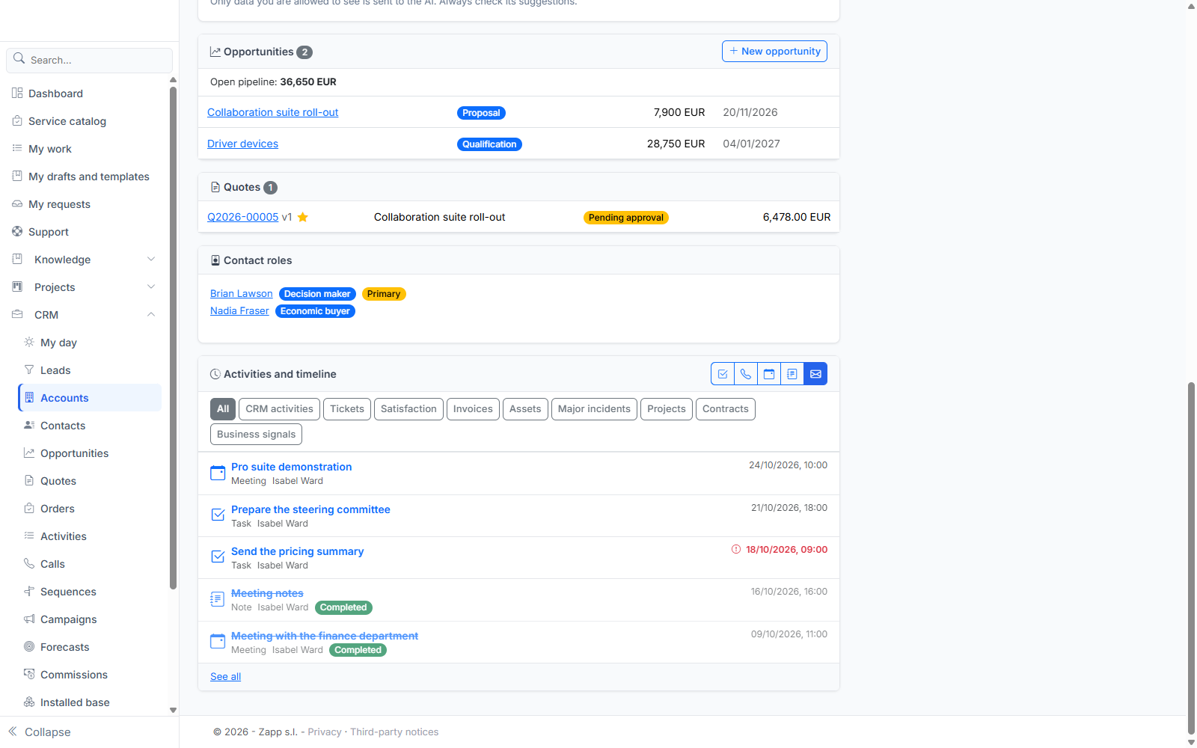Compose email with envelope icon
This screenshot has width=1197, height=748.
(815, 374)
